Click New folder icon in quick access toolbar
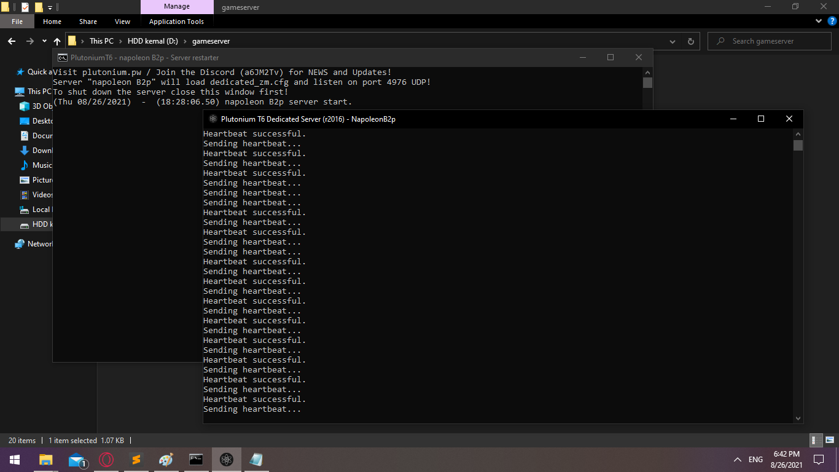The image size is (839, 472). coord(39,7)
